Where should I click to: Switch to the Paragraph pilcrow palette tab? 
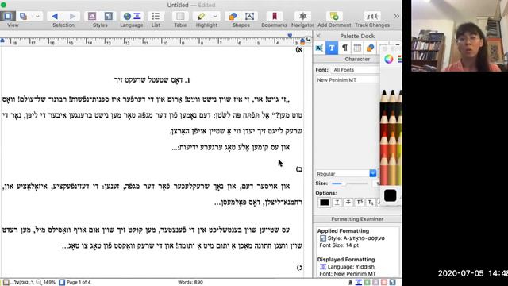344,48
